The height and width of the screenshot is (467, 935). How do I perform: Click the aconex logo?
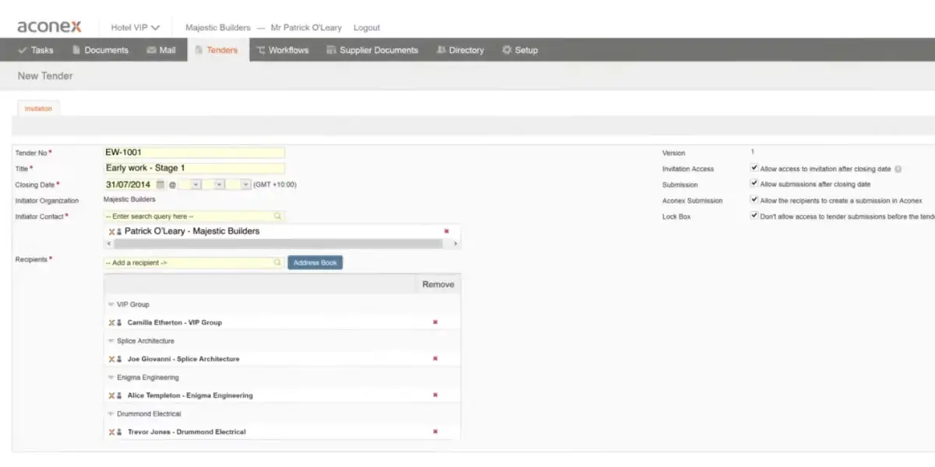pos(49,26)
